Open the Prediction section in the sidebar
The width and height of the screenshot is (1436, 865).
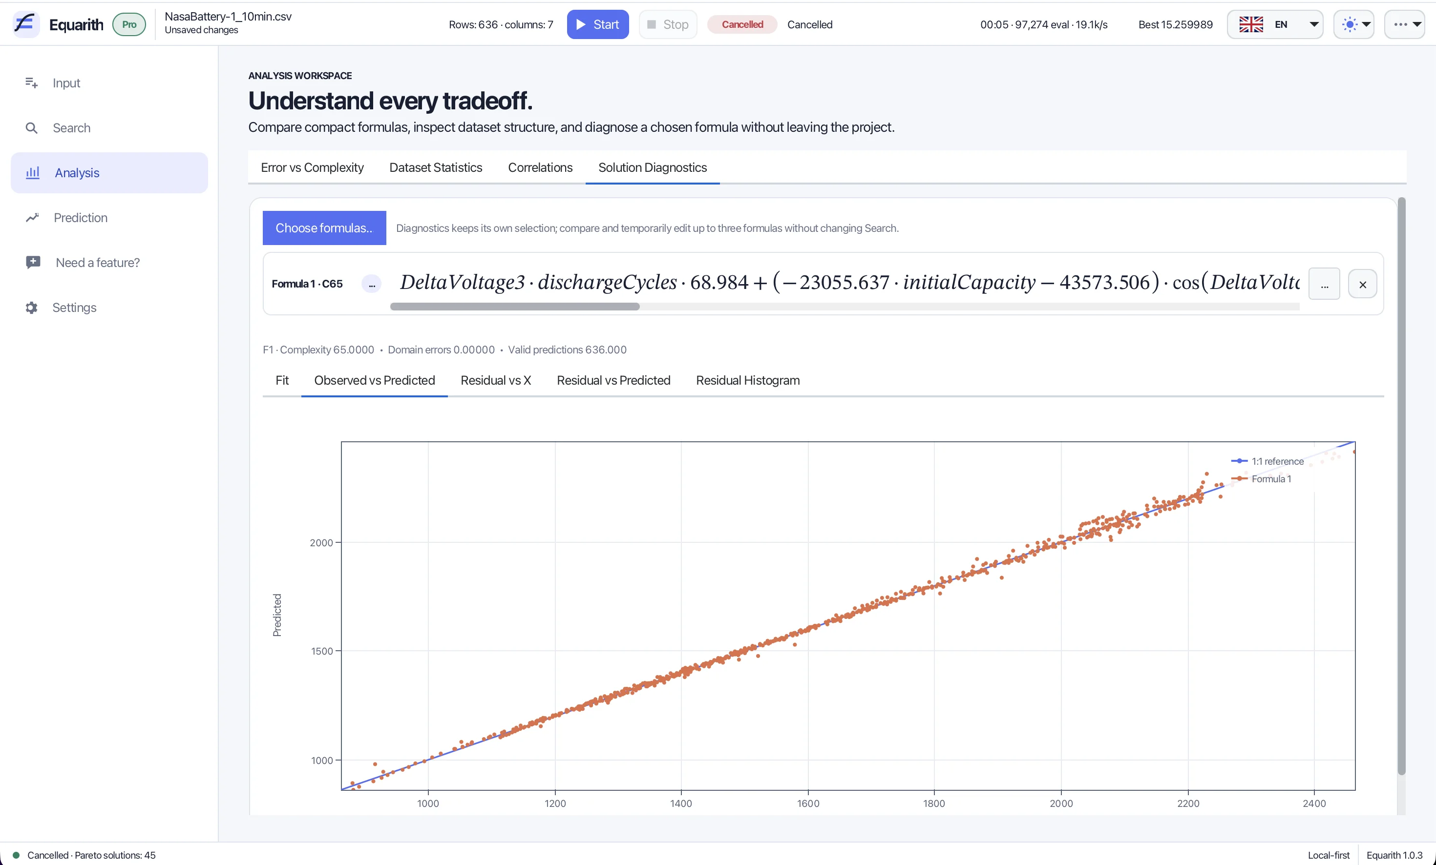[x=109, y=217]
